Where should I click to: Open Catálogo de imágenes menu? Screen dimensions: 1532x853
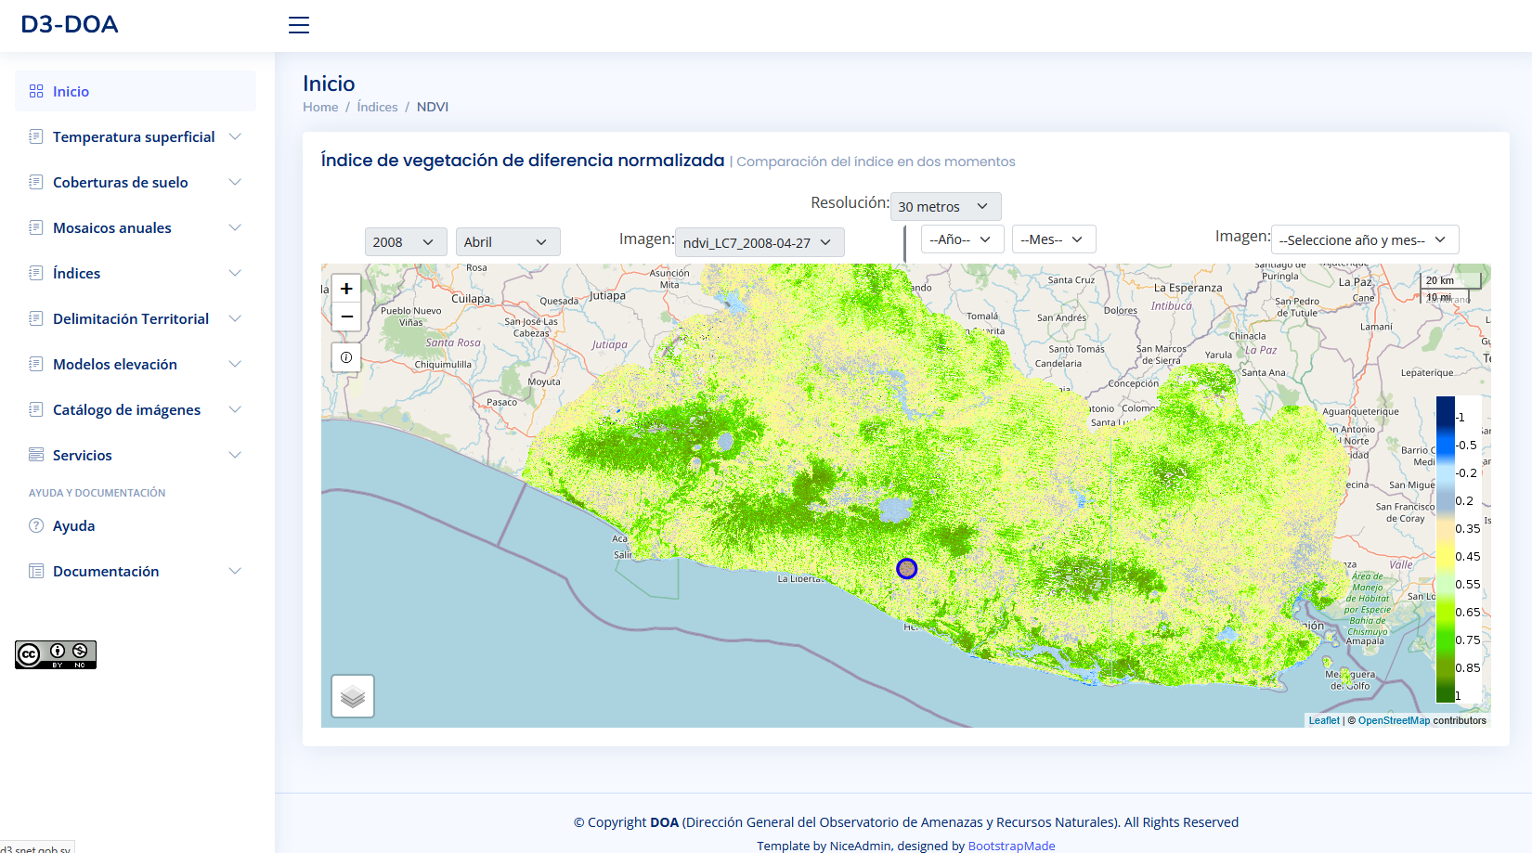136,409
